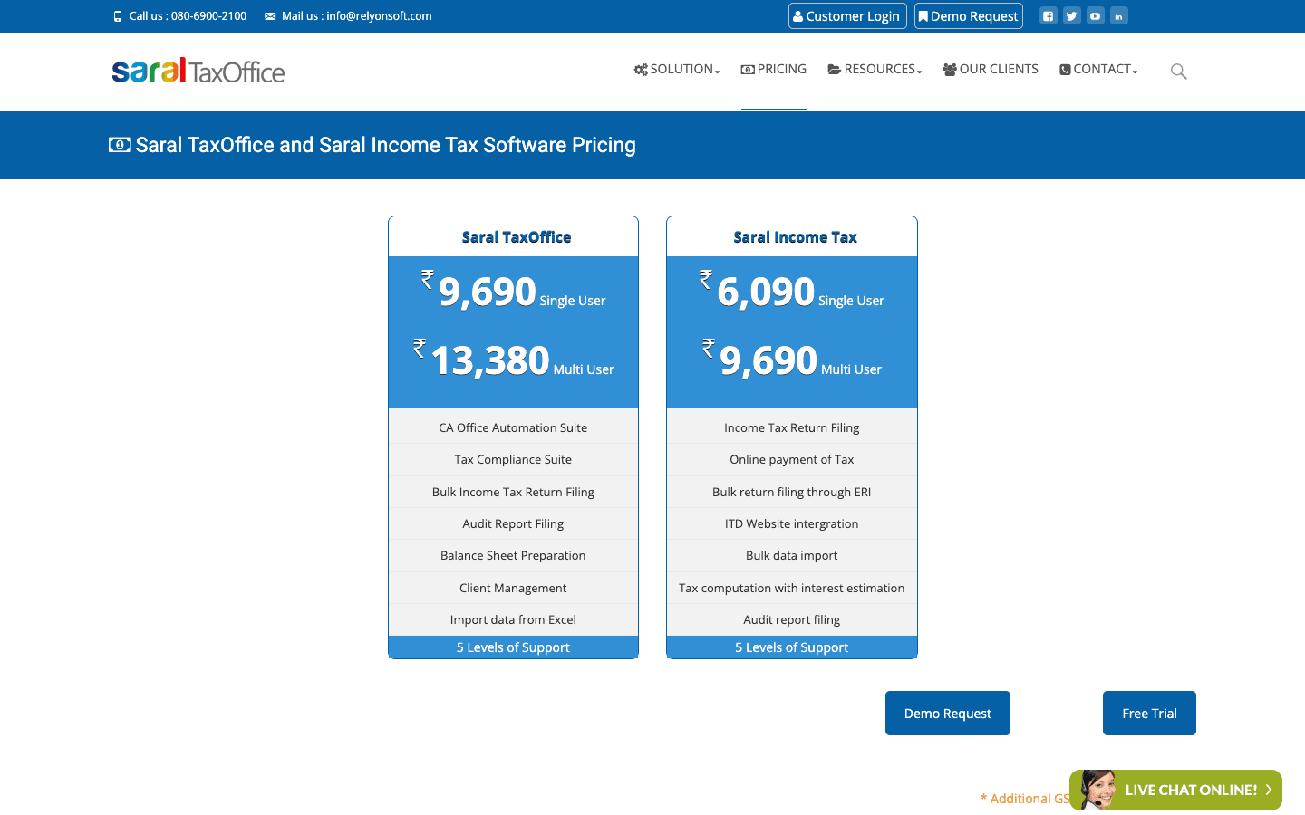This screenshot has height=815, width=1305.
Task: Click the live chat agent avatar
Action: pos(1097,790)
